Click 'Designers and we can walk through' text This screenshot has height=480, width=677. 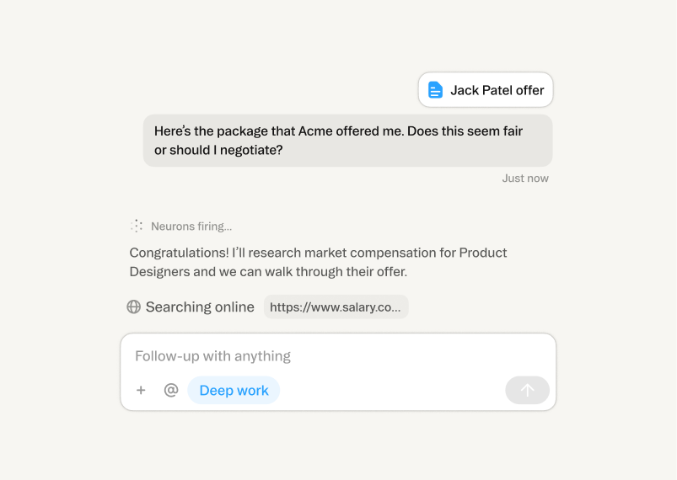236,272
